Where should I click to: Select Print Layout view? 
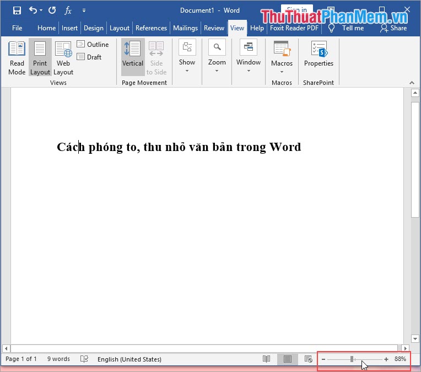coord(40,58)
